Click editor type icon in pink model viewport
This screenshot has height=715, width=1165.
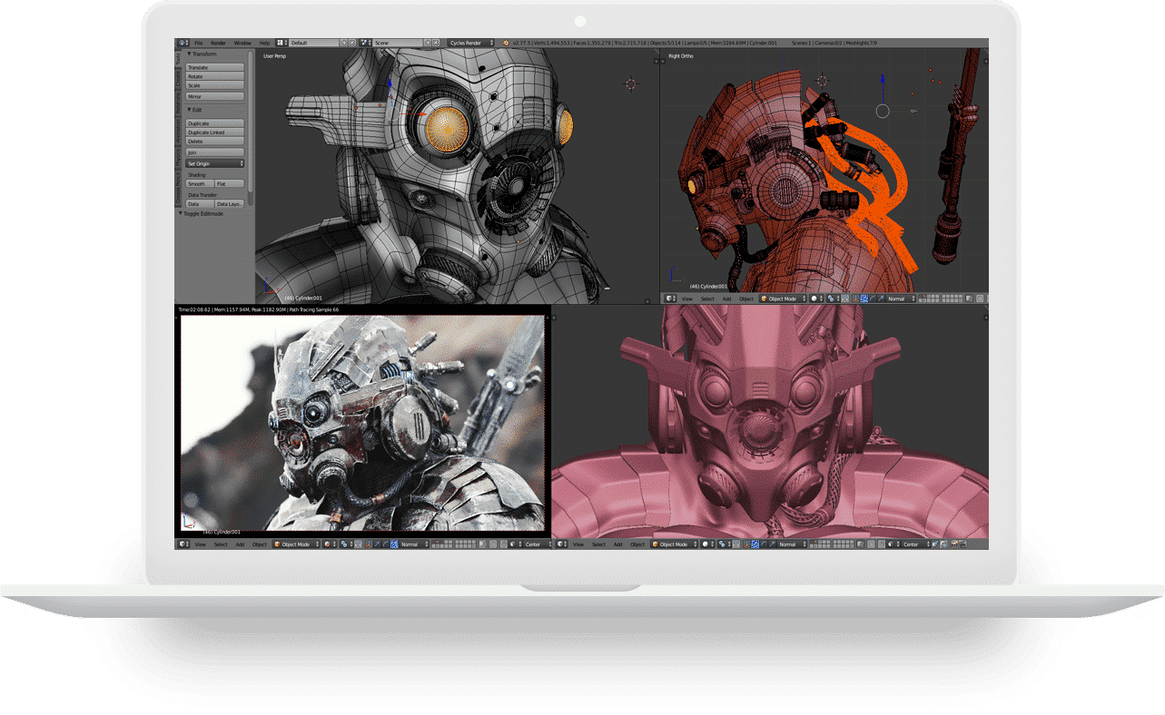(561, 544)
